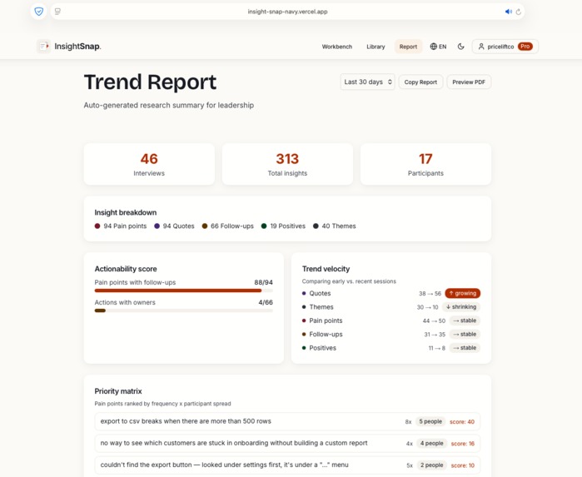Click the Actionability score heading

(x=126, y=269)
